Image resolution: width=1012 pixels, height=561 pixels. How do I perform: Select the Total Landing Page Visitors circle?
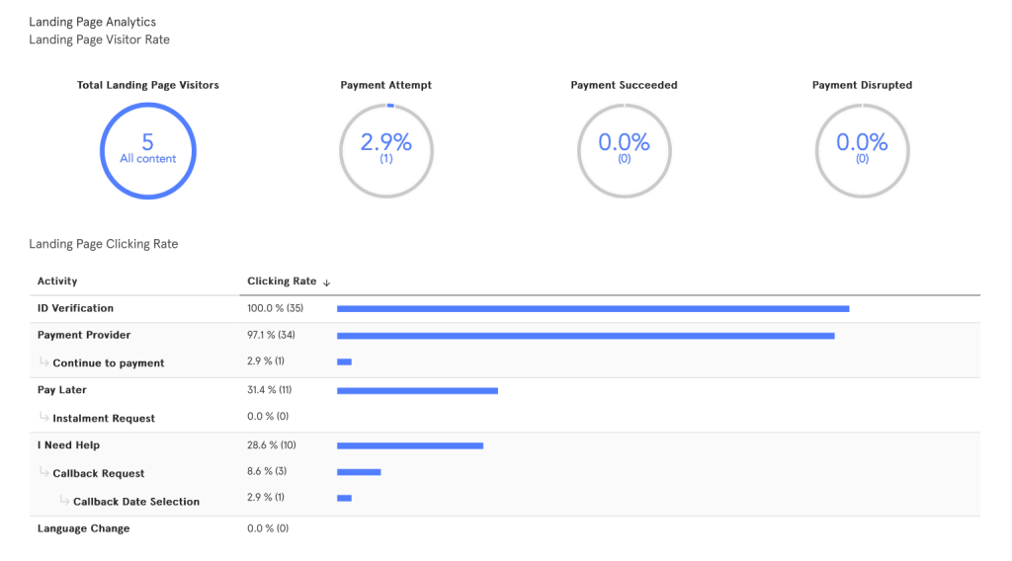pyautogui.click(x=148, y=151)
